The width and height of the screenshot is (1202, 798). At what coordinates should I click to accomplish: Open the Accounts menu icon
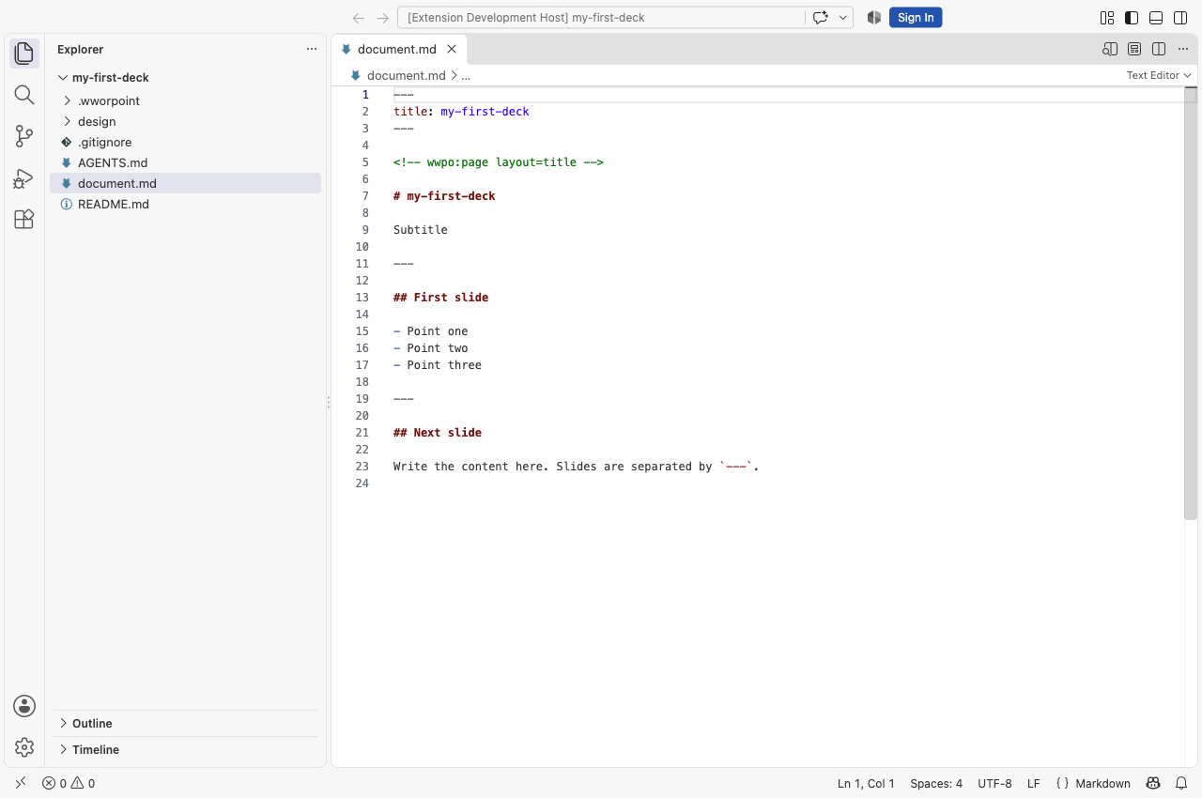click(24, 706)
